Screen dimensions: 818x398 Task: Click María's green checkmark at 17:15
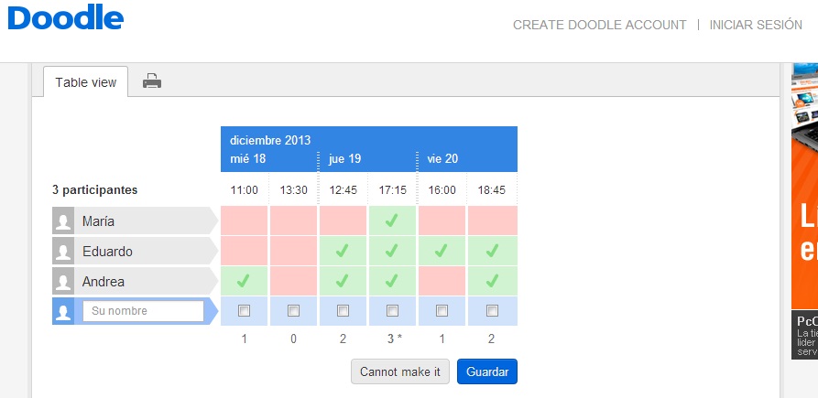[392, 221]
